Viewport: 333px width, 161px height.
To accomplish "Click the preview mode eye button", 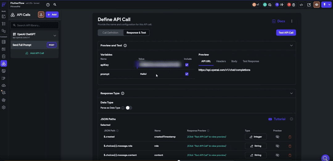I will point(317,5).
